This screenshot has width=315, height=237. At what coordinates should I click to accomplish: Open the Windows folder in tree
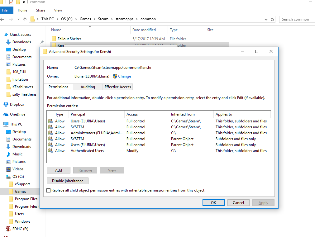coord(22,221)
